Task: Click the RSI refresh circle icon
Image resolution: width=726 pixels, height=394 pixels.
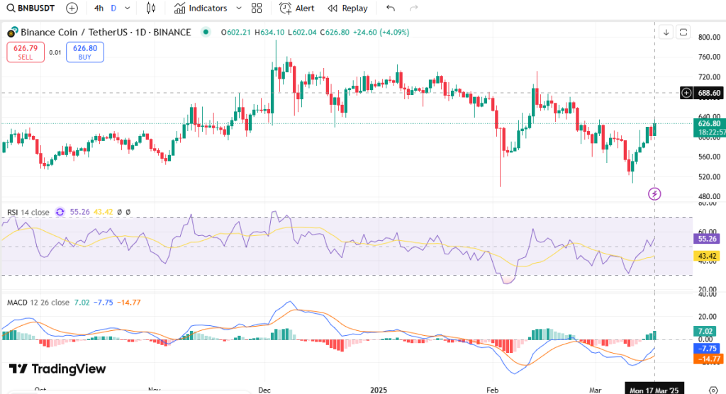Action: 60,212
